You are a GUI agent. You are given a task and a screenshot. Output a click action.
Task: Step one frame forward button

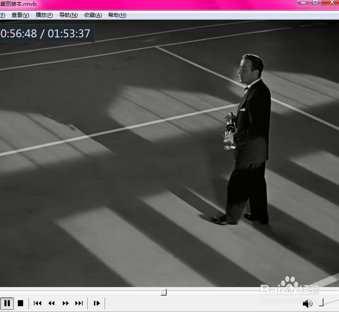point(96,303)
